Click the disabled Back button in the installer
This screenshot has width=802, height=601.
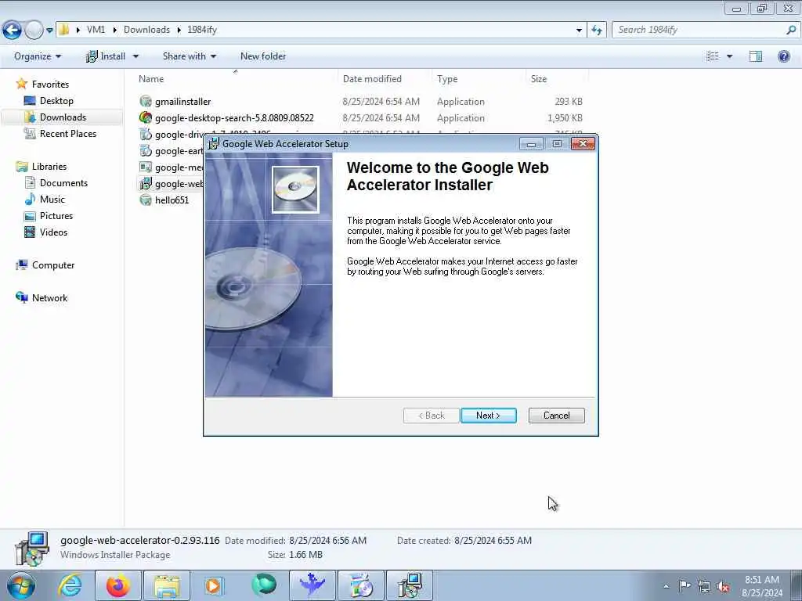tap(431, 416)
